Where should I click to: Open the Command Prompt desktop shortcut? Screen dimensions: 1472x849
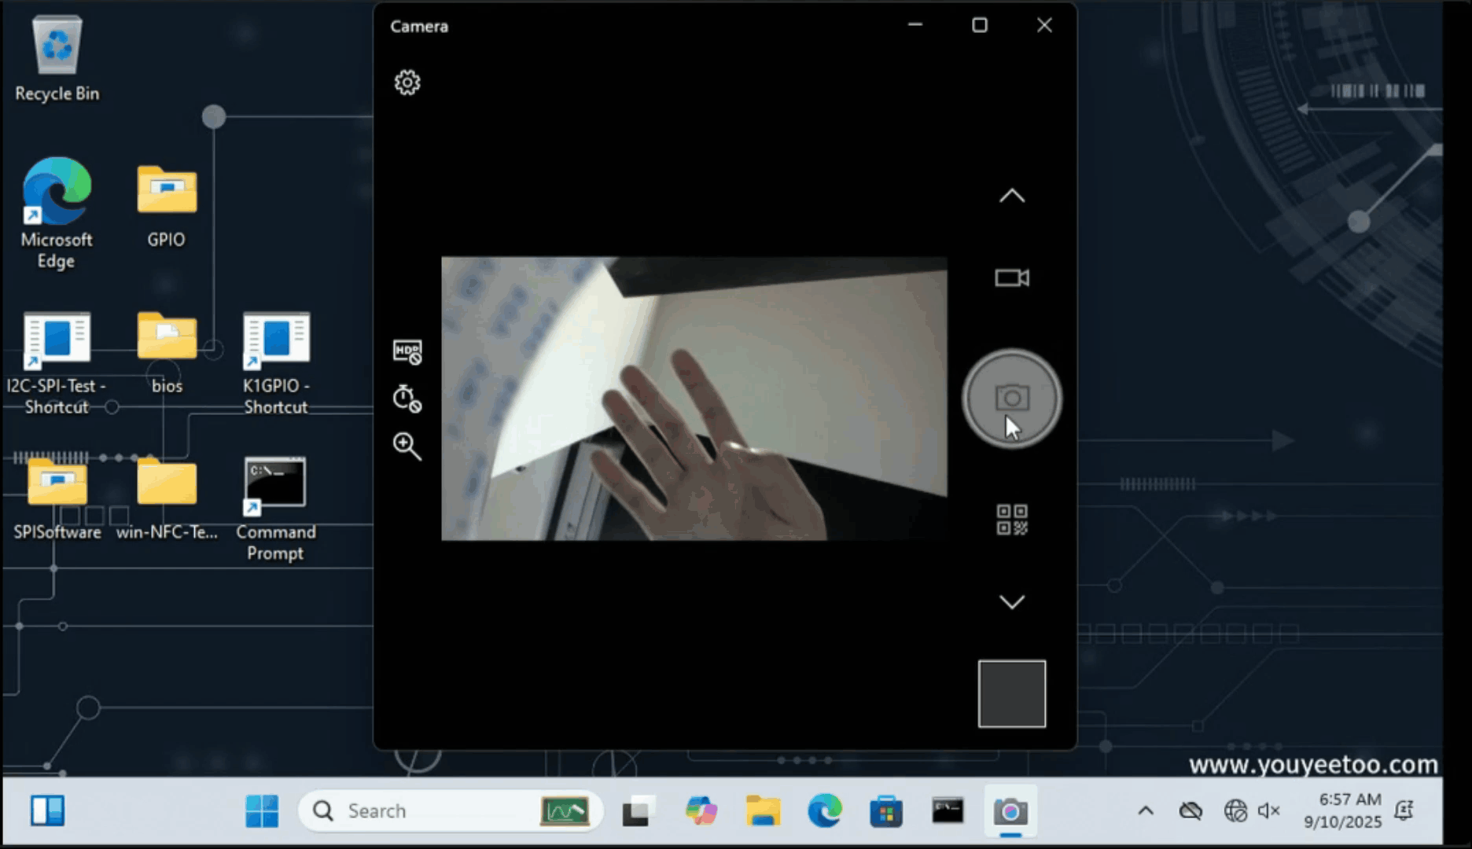276,485
